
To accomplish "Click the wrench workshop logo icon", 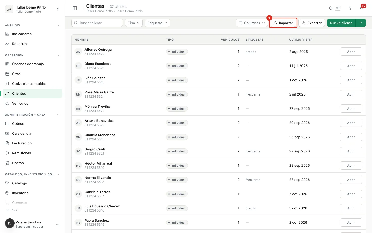I will 9,9.
